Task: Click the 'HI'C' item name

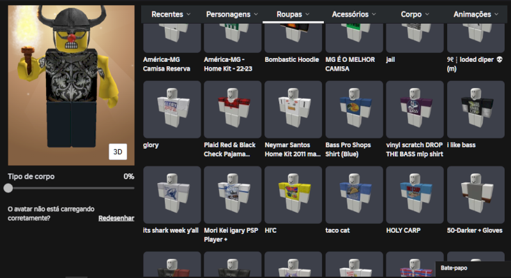Action: (x=270, y=231)
